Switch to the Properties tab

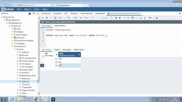pos(57,13)
